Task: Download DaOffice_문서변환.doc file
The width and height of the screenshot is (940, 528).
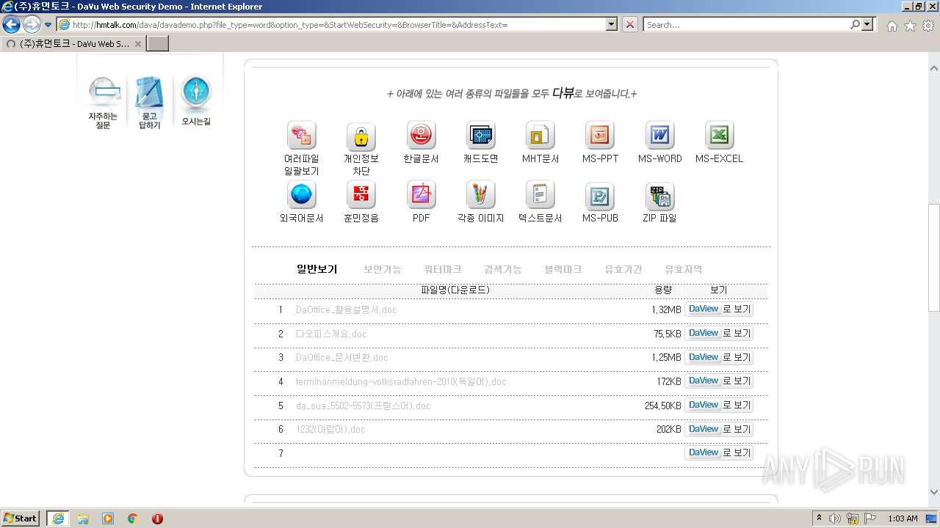Action: click(x=341, y=357)
